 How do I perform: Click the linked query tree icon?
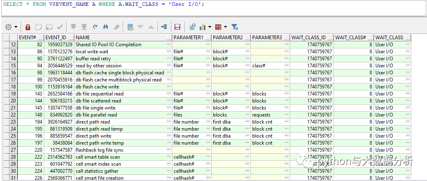click(x=164, y=27)
